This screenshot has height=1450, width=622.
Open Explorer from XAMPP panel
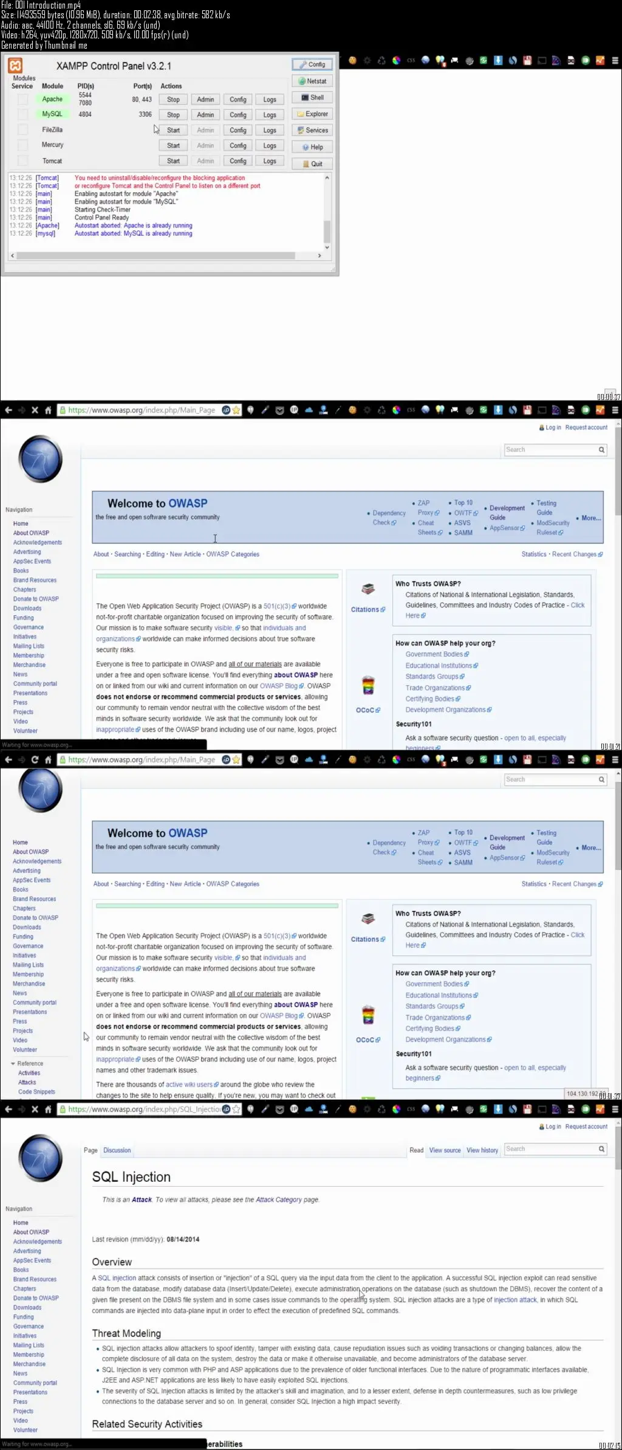[x=312, y=114]
